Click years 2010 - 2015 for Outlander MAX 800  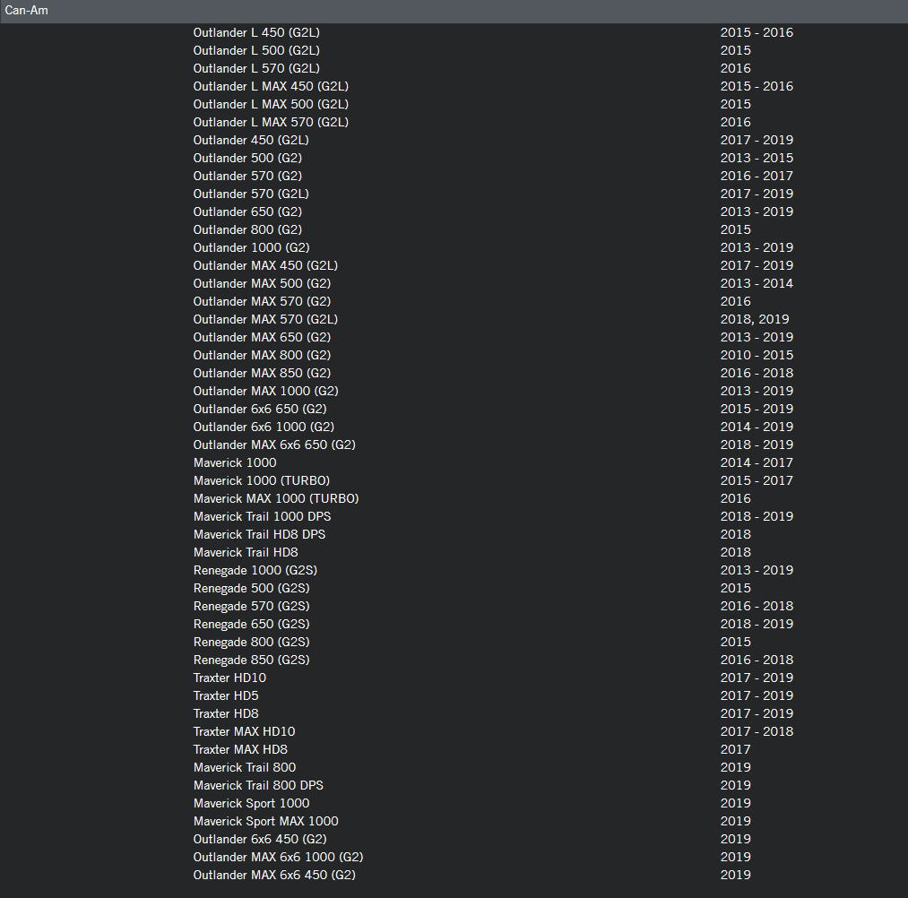[x=757, y=356]
